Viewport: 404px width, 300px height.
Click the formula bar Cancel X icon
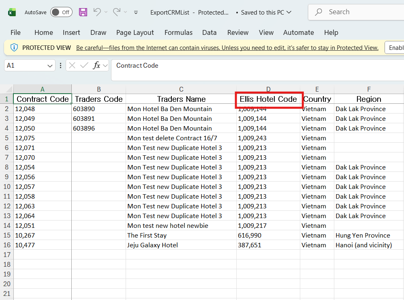point(72,65)
